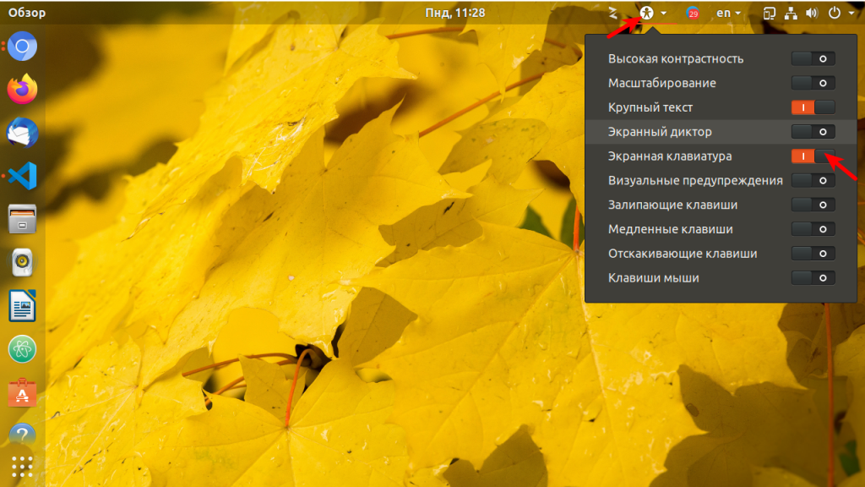
Task: Toggle Высокая контрастность switch
Action: point(813,58)
